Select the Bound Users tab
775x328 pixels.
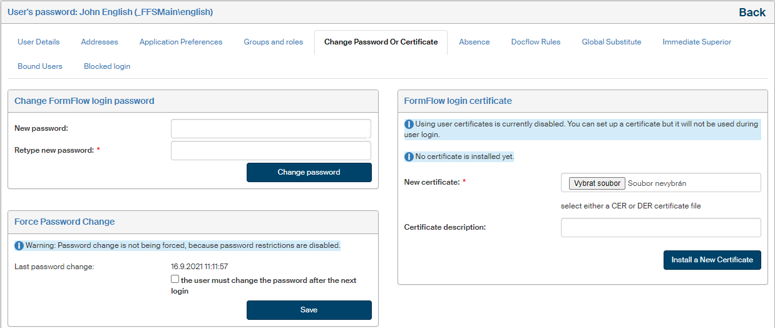click(x=40, y=66)
